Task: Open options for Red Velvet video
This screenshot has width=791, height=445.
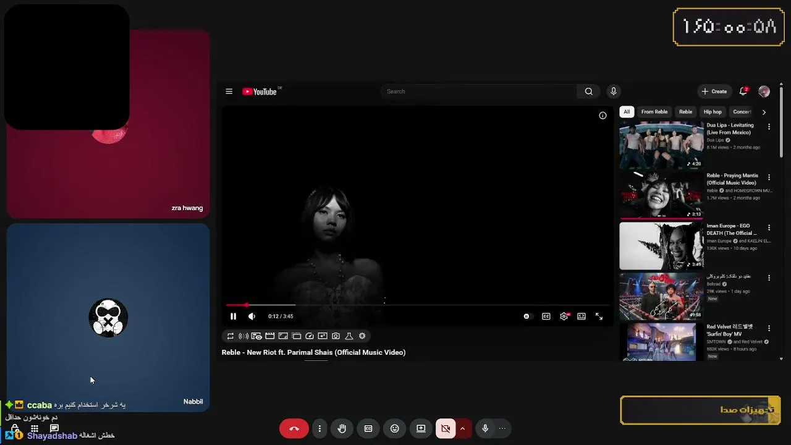Action: pos(769,328)
